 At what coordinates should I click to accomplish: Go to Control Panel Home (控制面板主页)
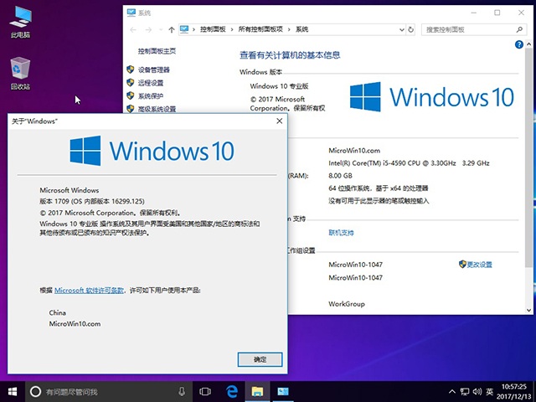157,51
